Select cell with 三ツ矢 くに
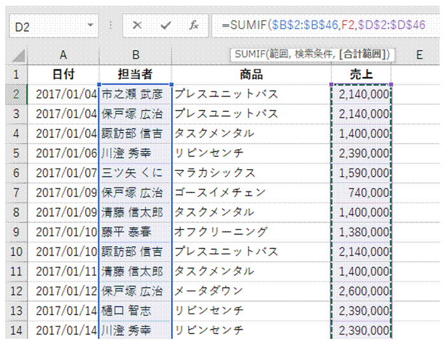Viewport: 444px width, 342px height. (135, 173)
